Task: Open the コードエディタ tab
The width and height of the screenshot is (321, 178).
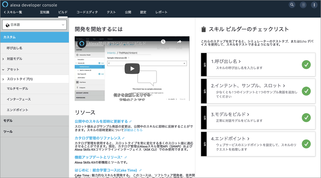Action: 87,12
